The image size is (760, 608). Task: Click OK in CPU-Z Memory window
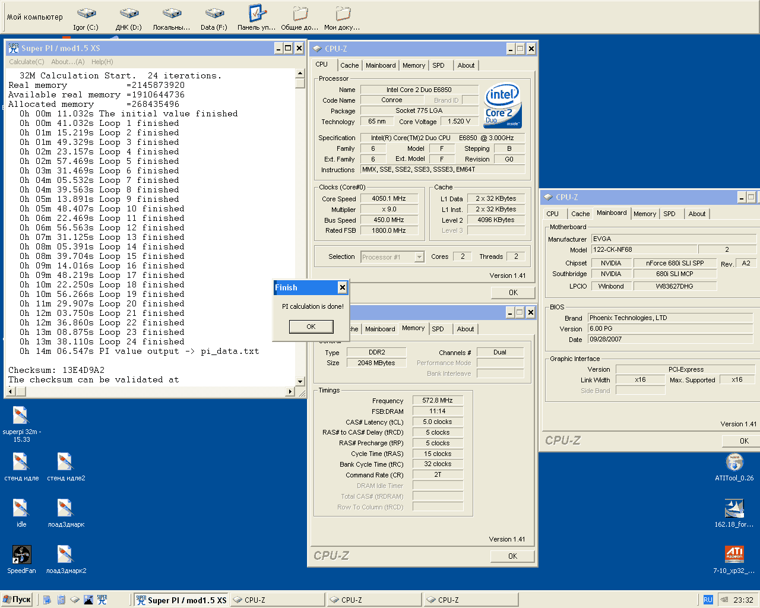click(512, 556)
